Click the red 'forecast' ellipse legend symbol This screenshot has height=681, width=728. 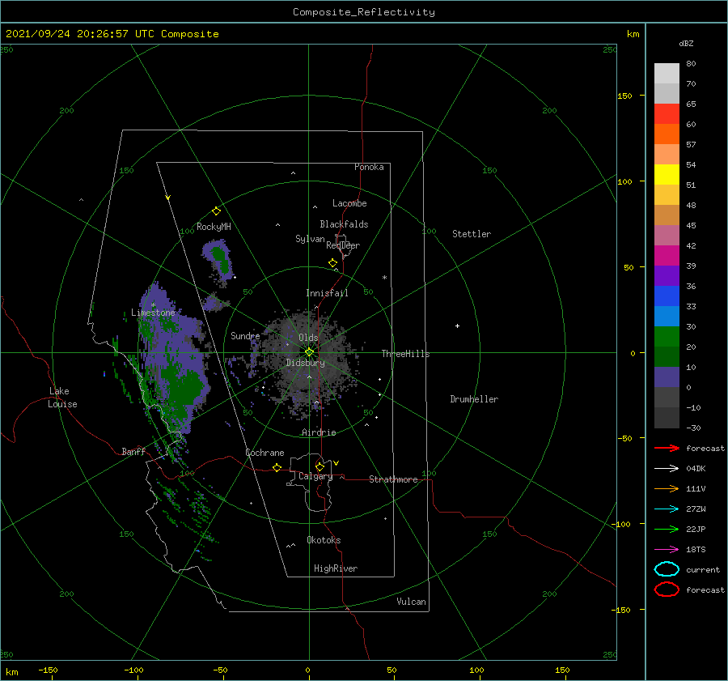coord(667,589)
